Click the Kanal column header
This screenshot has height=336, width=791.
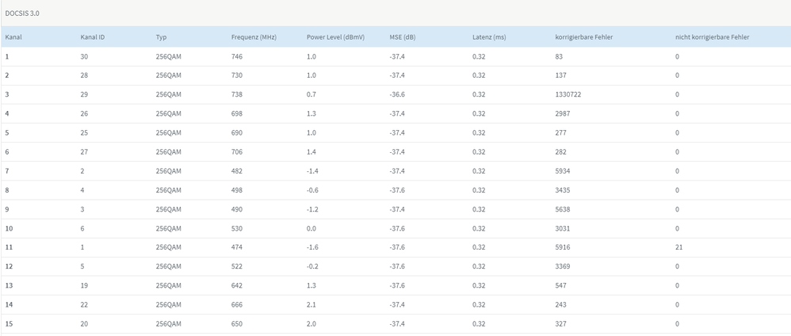[13, 37]
